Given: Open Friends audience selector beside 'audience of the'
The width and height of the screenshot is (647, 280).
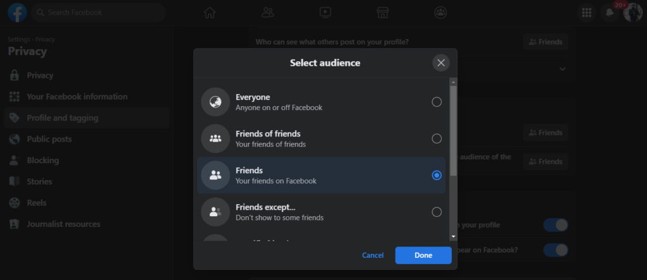Looking at the screenshot, I should [545, 161].
